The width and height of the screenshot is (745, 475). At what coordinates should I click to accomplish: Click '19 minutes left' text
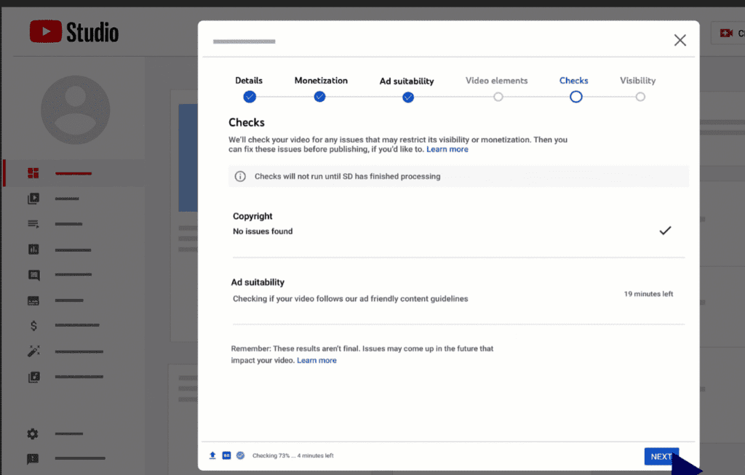(x=648, y=294)
